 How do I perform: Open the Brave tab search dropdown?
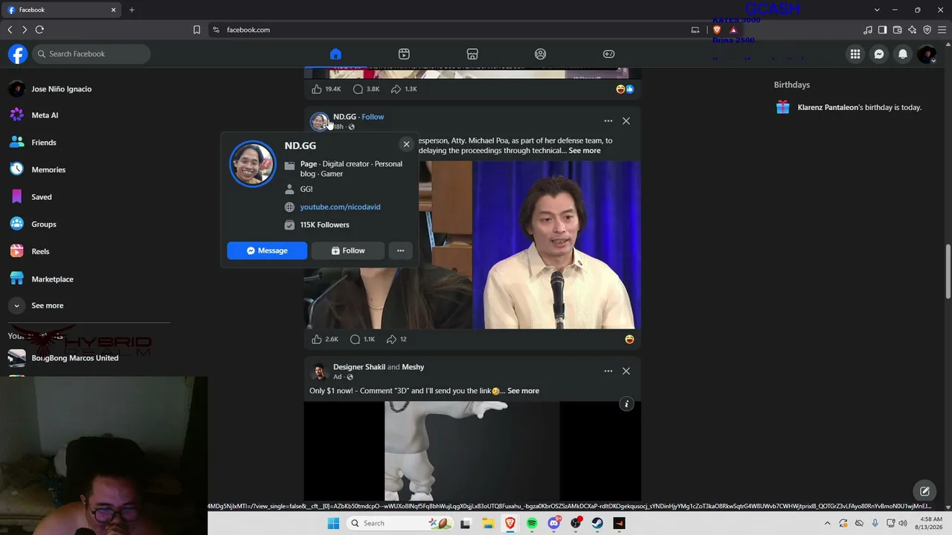pos(877,10)
